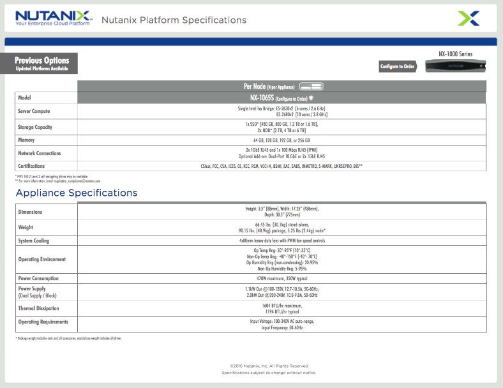Click the green-blue X icon top right
The image size is (503, 388).
click(468, 18)
